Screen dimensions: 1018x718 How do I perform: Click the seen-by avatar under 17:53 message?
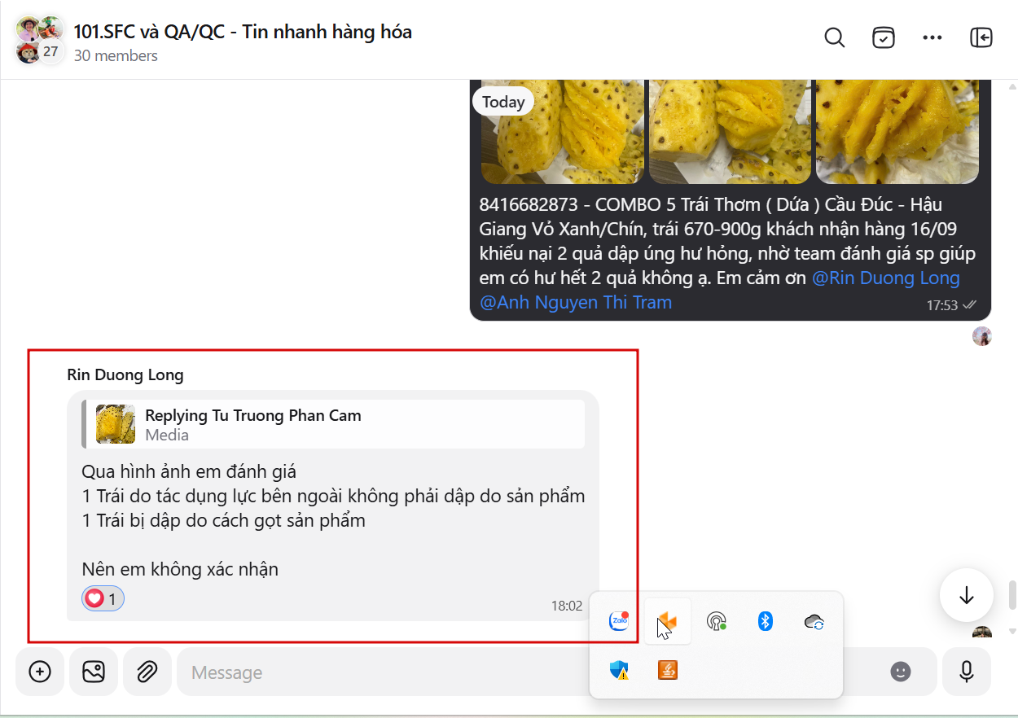point(982,336)
